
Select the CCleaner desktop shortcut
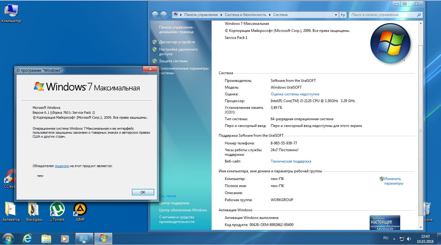point(9,179)
